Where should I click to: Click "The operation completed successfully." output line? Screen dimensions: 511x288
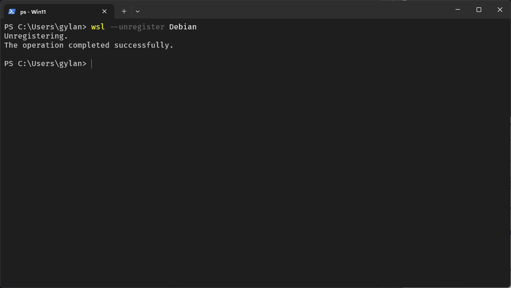(x=89, y=45)
